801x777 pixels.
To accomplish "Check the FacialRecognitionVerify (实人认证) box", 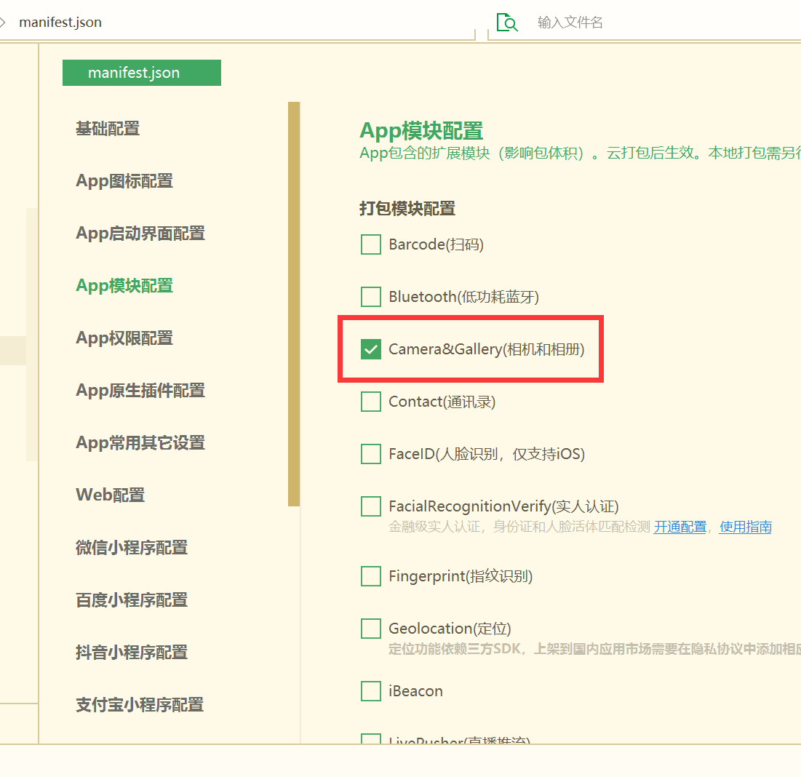I will 371,506.
